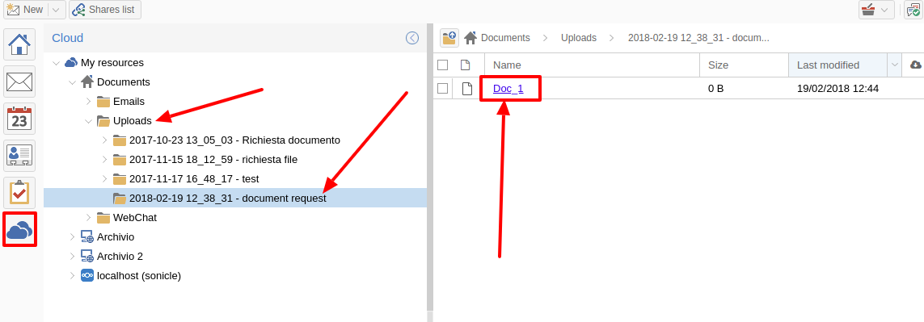924x322 pixels.
Task: Select 2018-02-19 document request folder
Action: coord(227,199)
